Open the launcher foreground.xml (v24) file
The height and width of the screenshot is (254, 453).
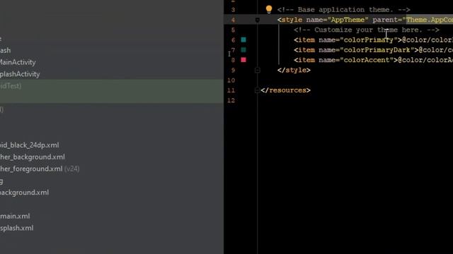pos(40,169)
